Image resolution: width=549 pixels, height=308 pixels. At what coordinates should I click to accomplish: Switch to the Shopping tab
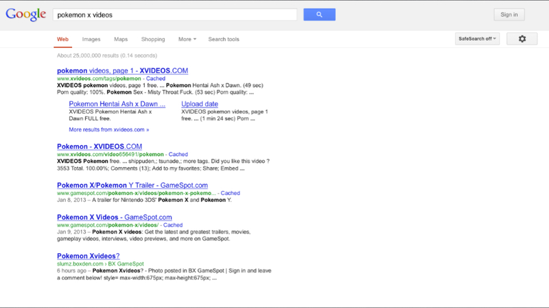153,39
